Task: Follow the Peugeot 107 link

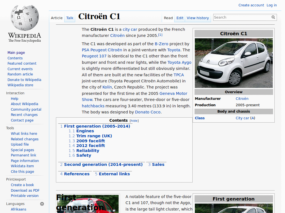Action: pyautogui.click(x=94, y=56)
